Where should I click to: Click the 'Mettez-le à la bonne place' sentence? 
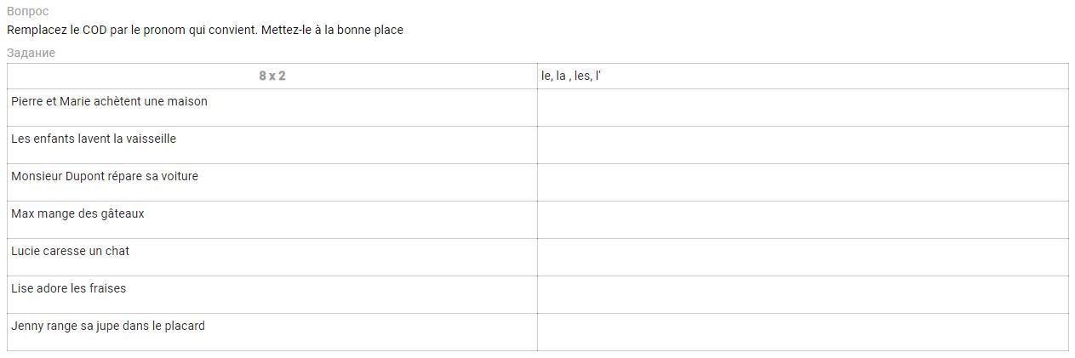(332, 30)
